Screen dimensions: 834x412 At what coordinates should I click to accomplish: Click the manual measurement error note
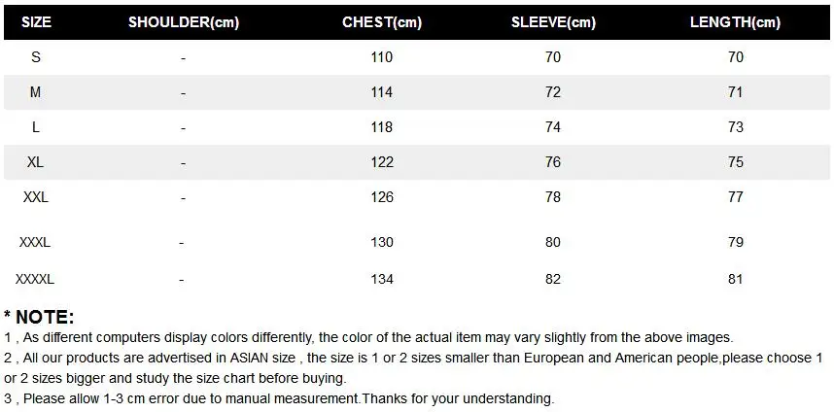point(279,398)
